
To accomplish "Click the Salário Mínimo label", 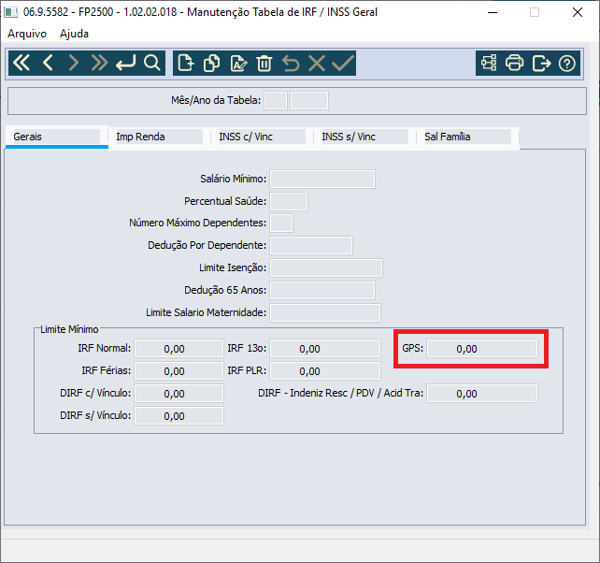I will (233, 179).
